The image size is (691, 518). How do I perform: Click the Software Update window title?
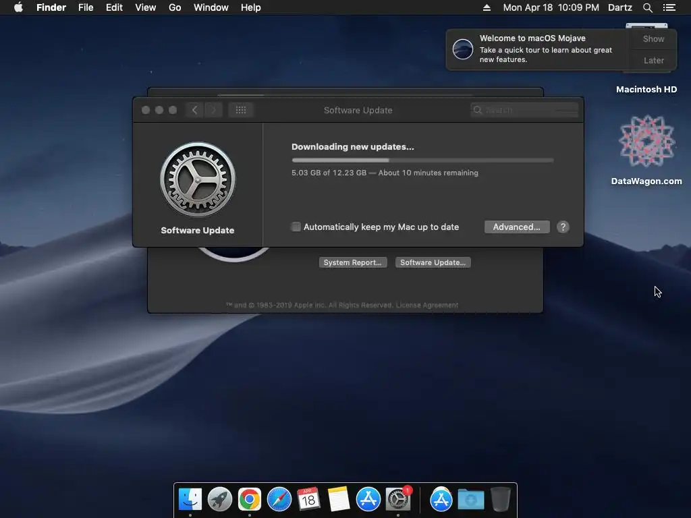(358, 110)
